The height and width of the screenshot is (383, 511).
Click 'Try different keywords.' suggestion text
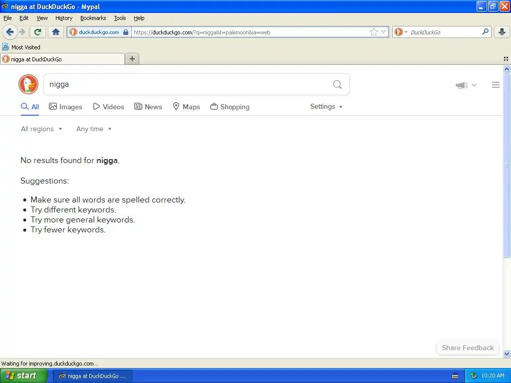73,210
